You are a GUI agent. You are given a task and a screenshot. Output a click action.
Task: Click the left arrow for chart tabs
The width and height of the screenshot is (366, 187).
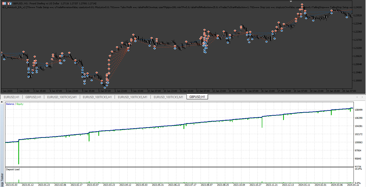pos(358,97)
